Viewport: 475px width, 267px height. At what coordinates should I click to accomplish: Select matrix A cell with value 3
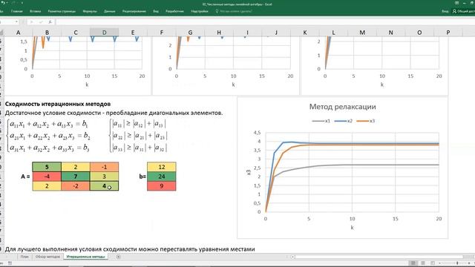pos(104,177)
